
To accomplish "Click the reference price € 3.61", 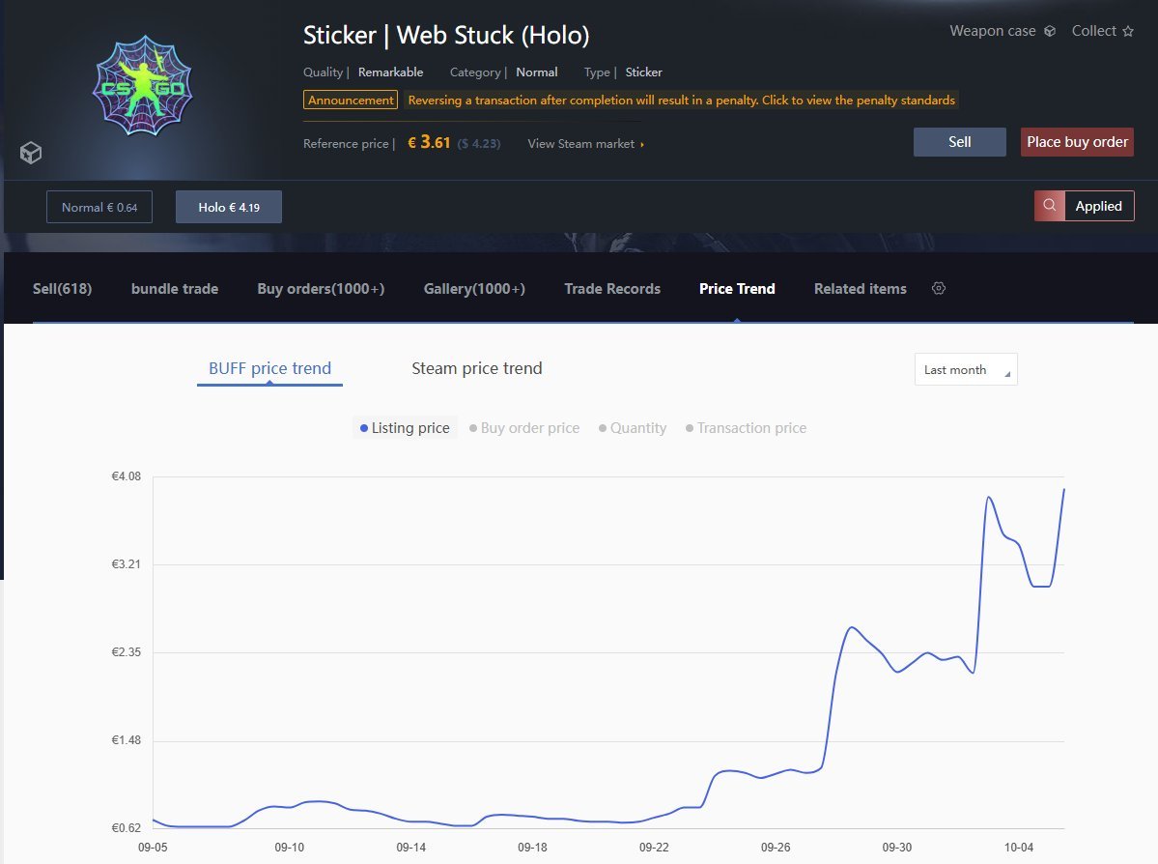I will coord(429,143).
